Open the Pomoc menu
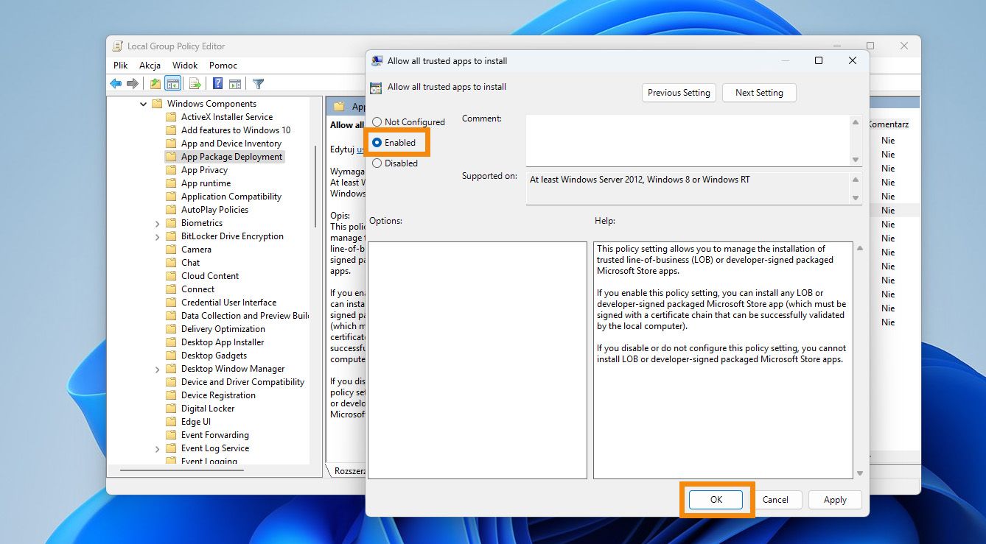 223,66
